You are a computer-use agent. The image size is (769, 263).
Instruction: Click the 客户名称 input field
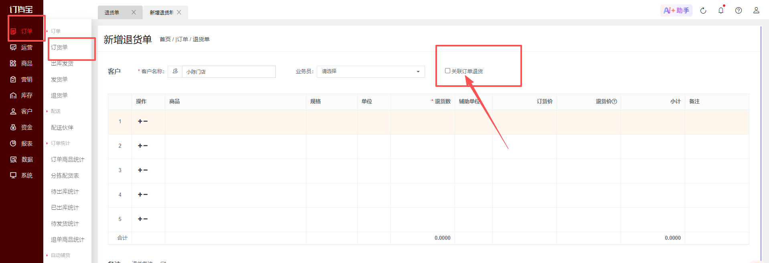coord(229,72)
